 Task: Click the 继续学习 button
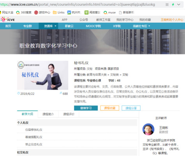[x=86, y=108]
